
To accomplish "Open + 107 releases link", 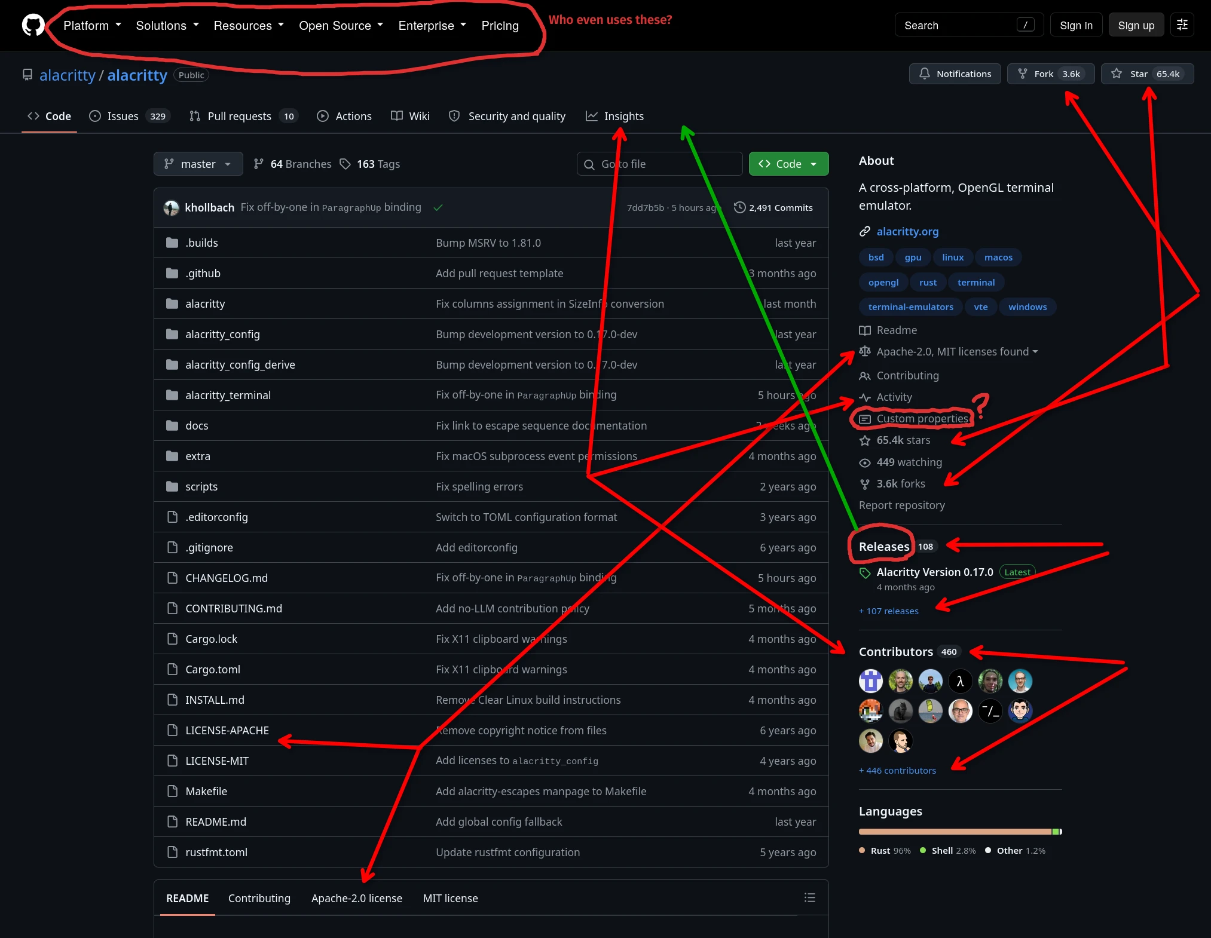I will pos(889,611).
